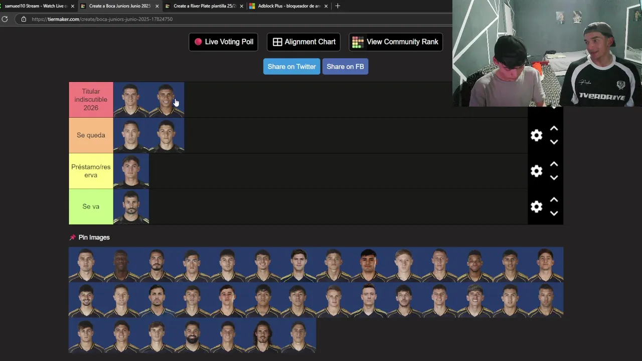Start a Live Voting Poll
Screen dimensions: 642x361
223,42
